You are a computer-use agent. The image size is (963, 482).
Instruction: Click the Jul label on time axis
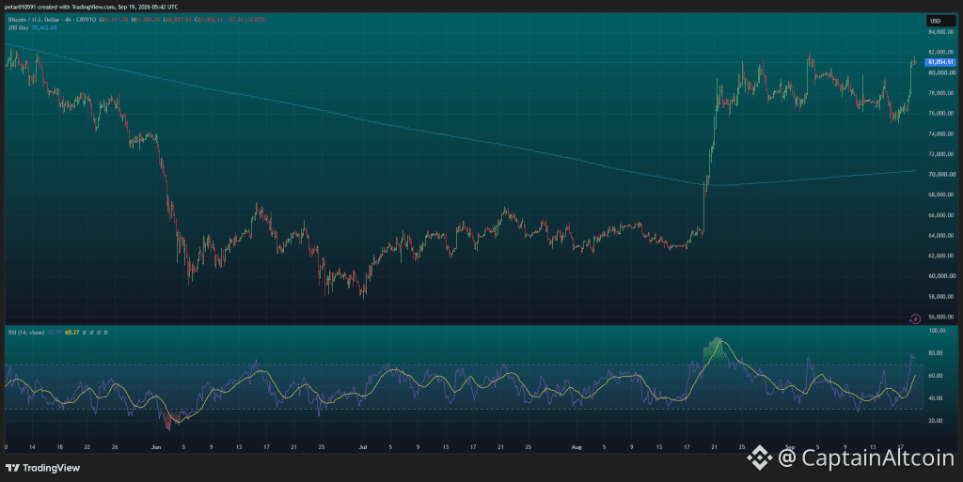362,447
